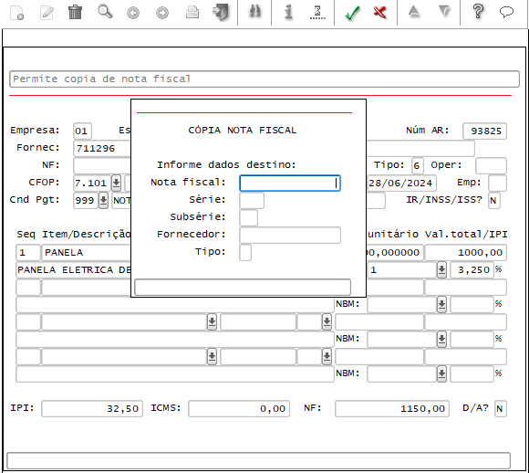Click the Nota fiscal input field
Screen dimensions: 529x473
click(290, 184)
